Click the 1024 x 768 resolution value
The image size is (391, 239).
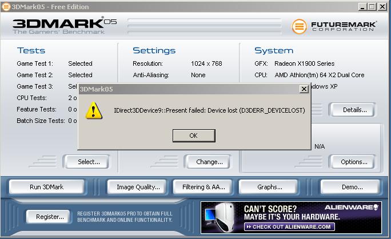click(206, 63)
